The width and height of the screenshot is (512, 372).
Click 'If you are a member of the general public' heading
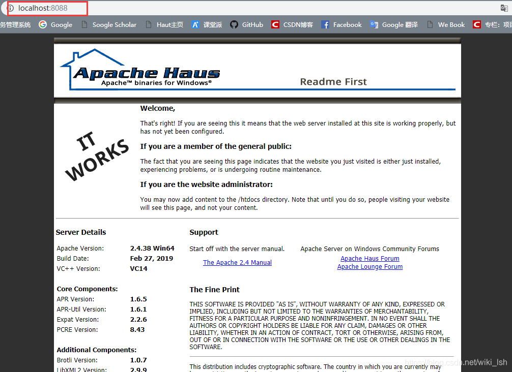pos(216,146)
